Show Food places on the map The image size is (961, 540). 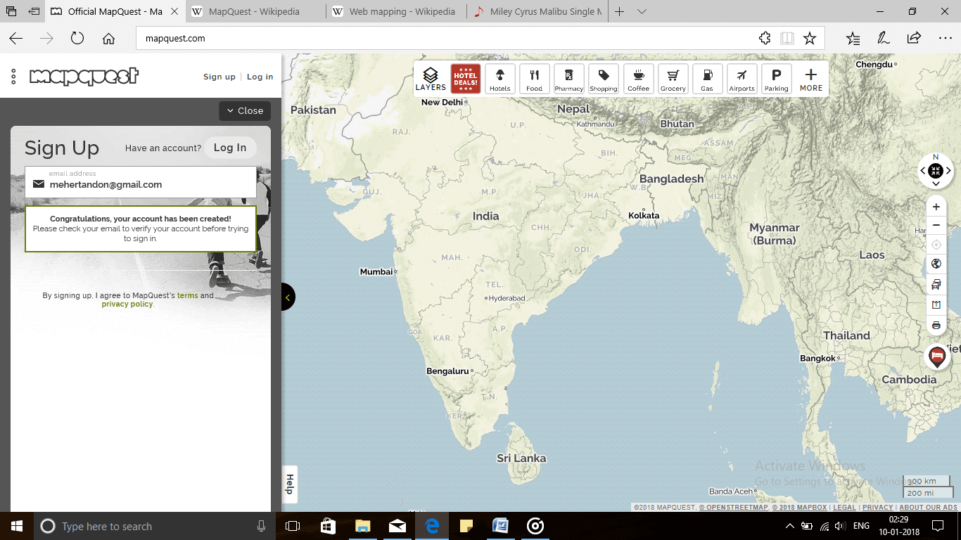(534, 79)
